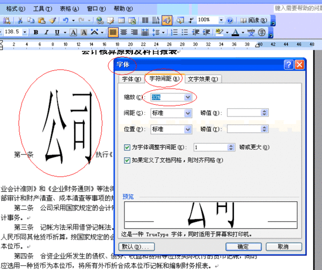Open highlight color dropdown arrow
Screen dimensions: 322x270
pyautogui.click(x=227, y=32)
